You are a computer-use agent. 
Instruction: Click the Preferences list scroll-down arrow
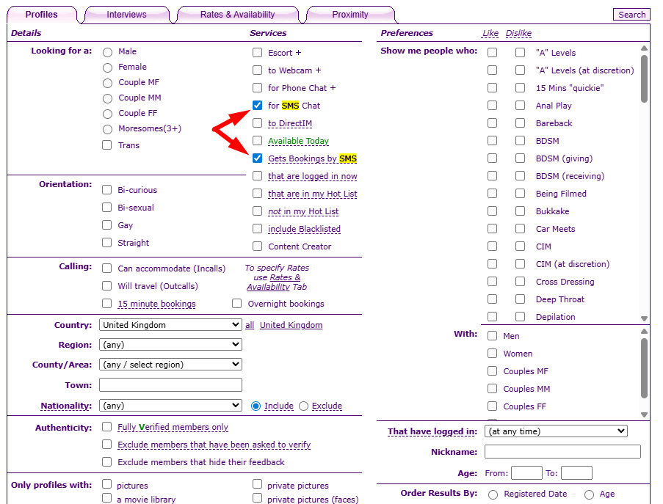(x=644, y=319)
